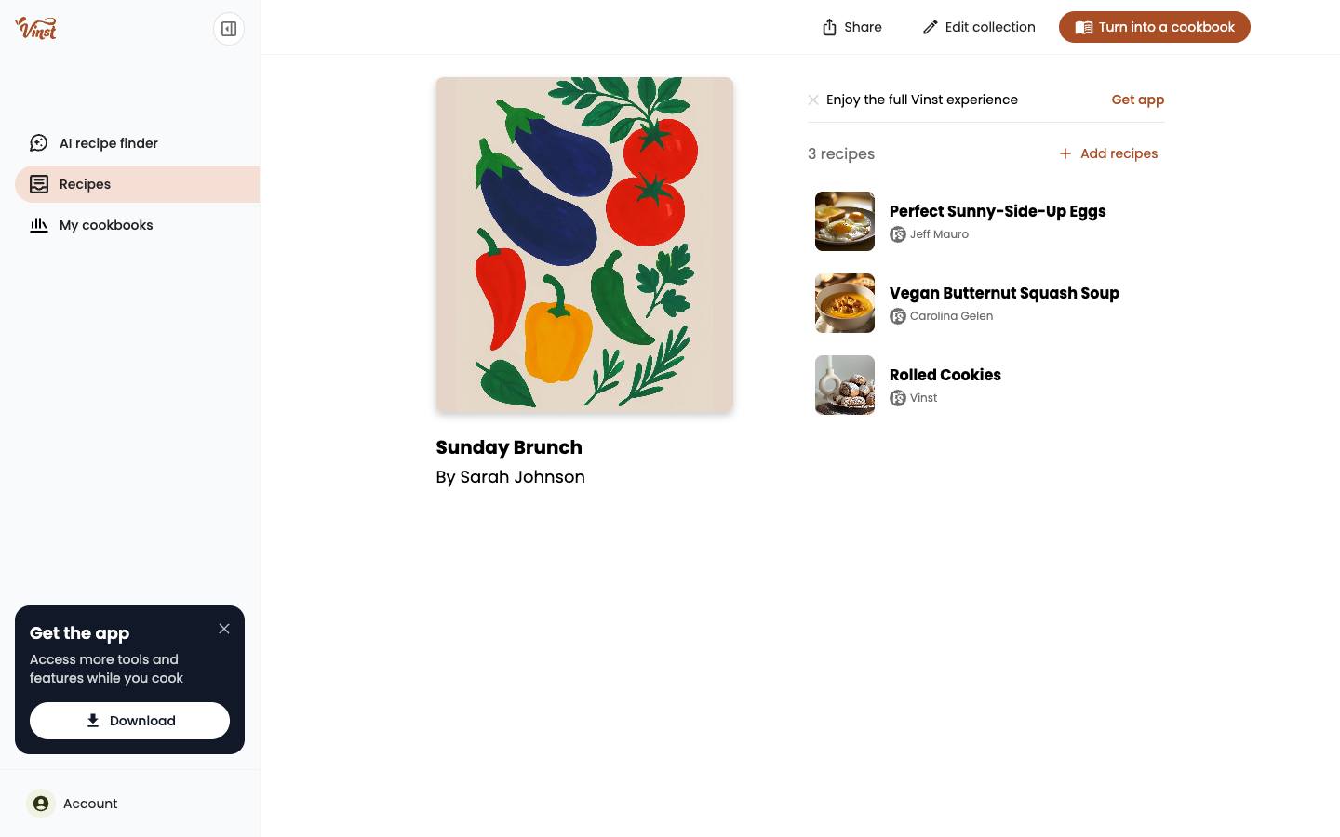Click the Add recipes plus icon
The height and width of the screenshot is (837, 1340).
1065,153
